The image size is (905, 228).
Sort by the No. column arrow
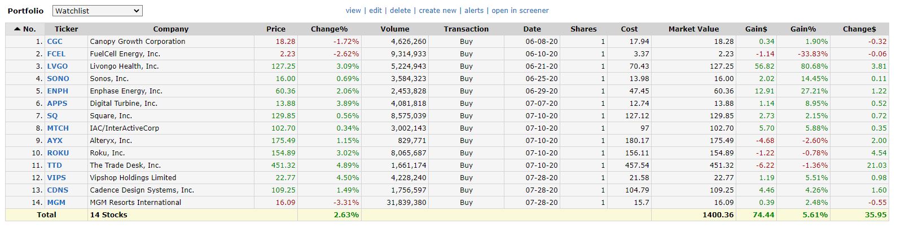[x=17, y=29]
